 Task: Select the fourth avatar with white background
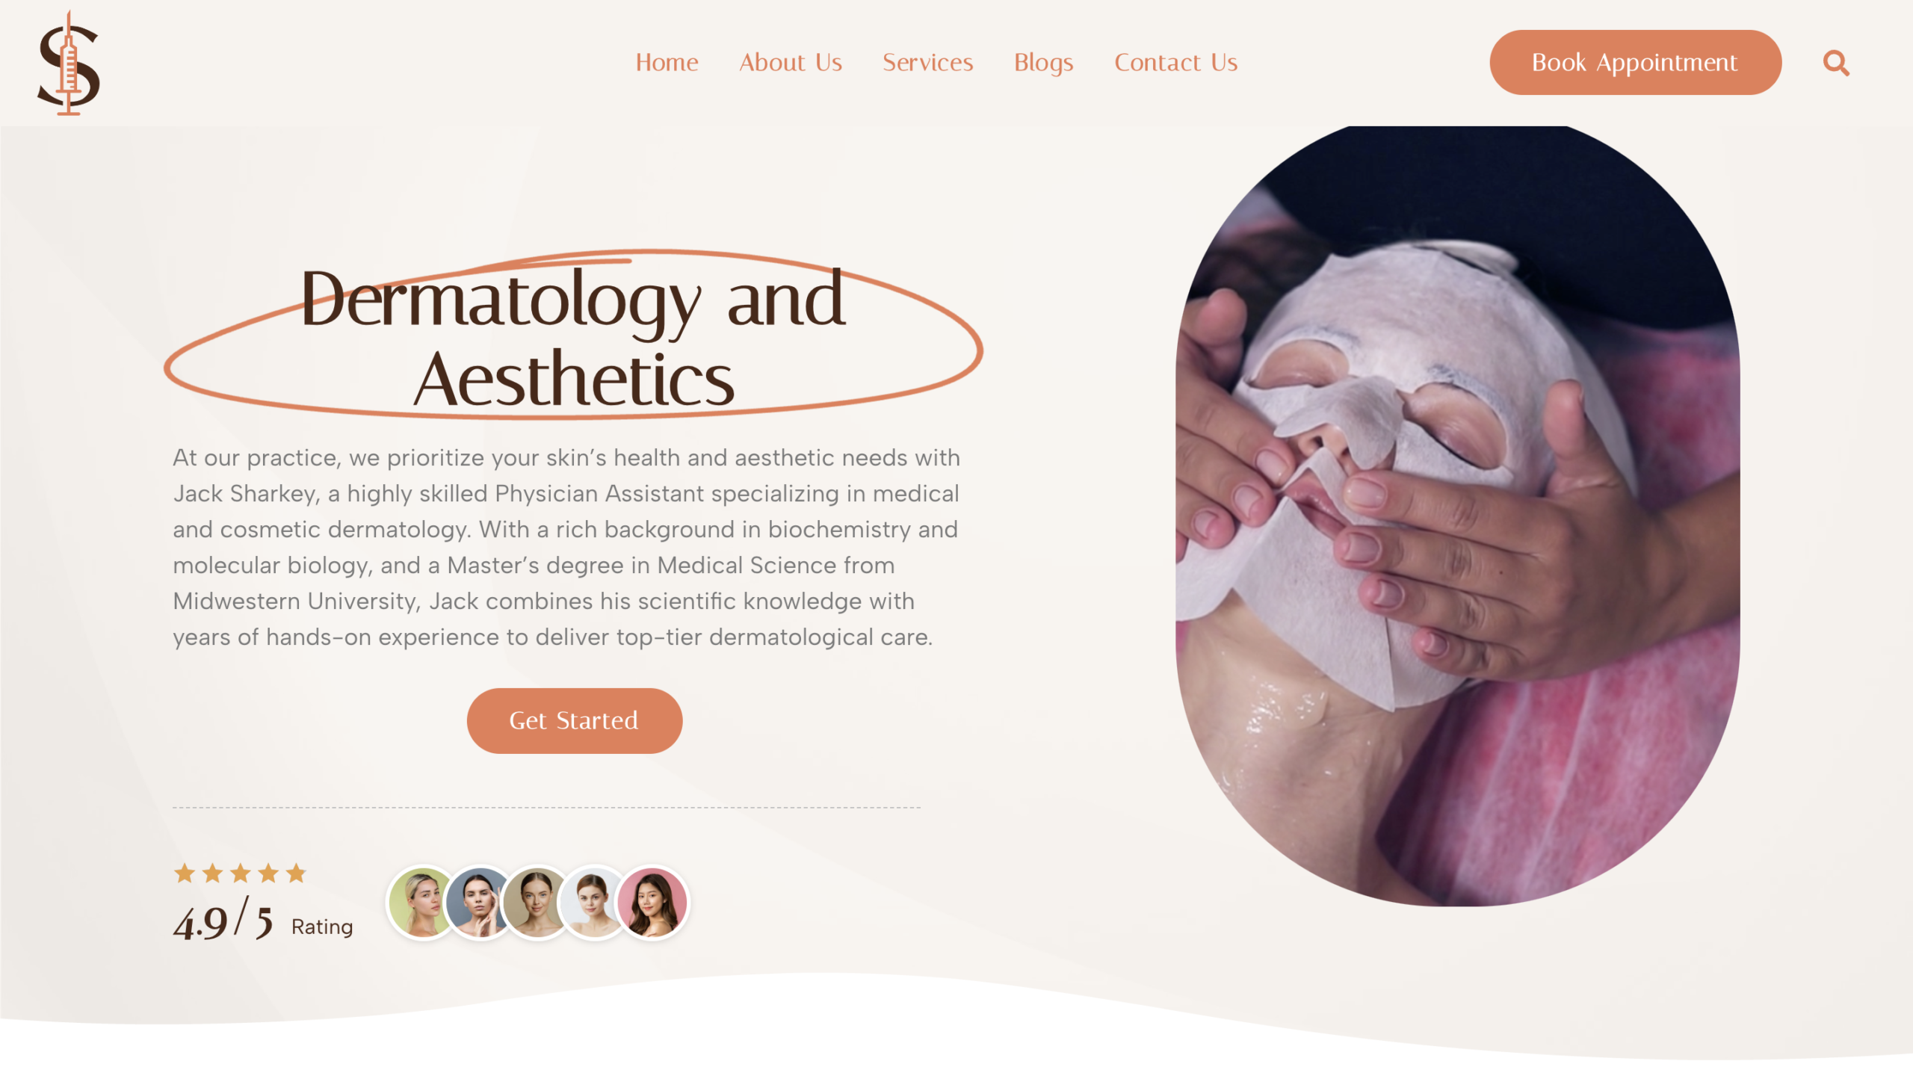pyautogui.click(x=593, y=903)
